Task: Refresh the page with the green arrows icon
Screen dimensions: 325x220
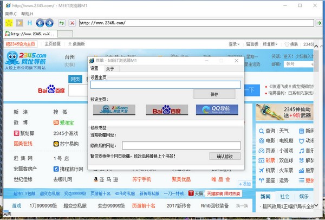Action: pyautogui.click(x=62, y=23)
